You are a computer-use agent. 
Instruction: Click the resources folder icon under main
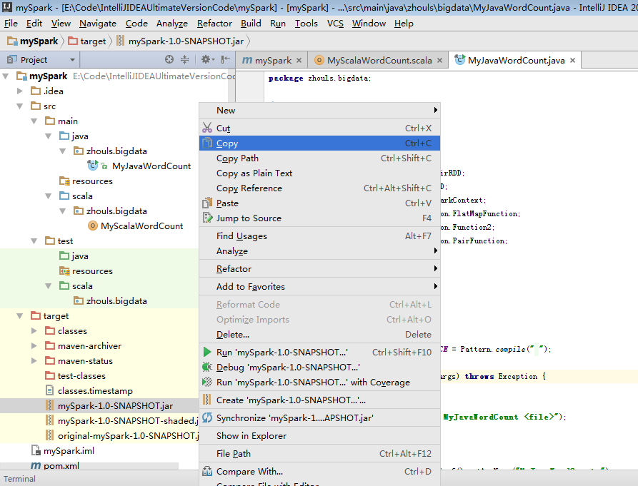point(64,181)
